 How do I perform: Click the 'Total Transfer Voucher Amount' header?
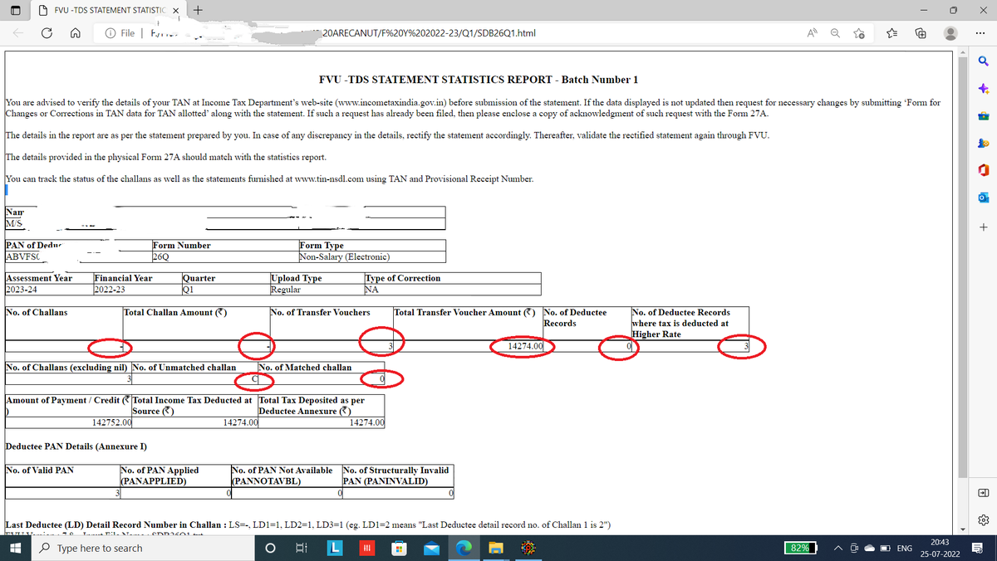tap(464, 312)
